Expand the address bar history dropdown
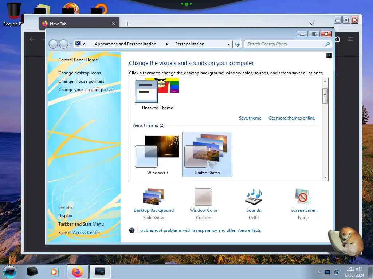Screen dimensions: 373x279 coord(229,44)
